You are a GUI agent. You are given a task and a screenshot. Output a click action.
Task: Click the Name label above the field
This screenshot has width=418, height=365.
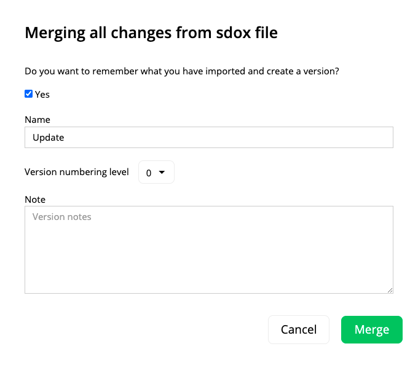pos(37,120)
